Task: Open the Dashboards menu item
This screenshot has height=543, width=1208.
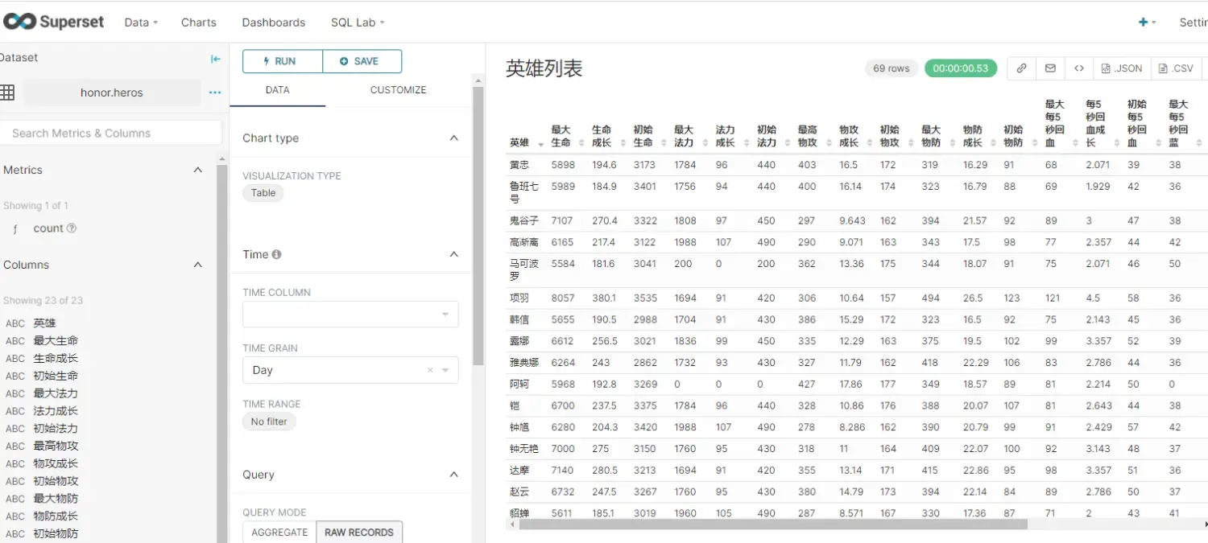Action: pyautogui.click(x=273, y=22)
